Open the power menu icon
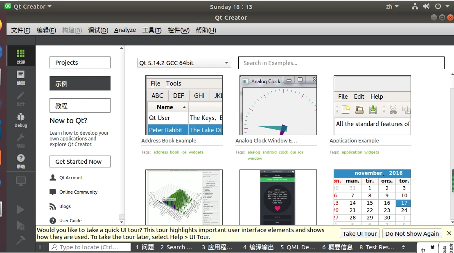The image size is (454, 253). click(x=438, y=7)
